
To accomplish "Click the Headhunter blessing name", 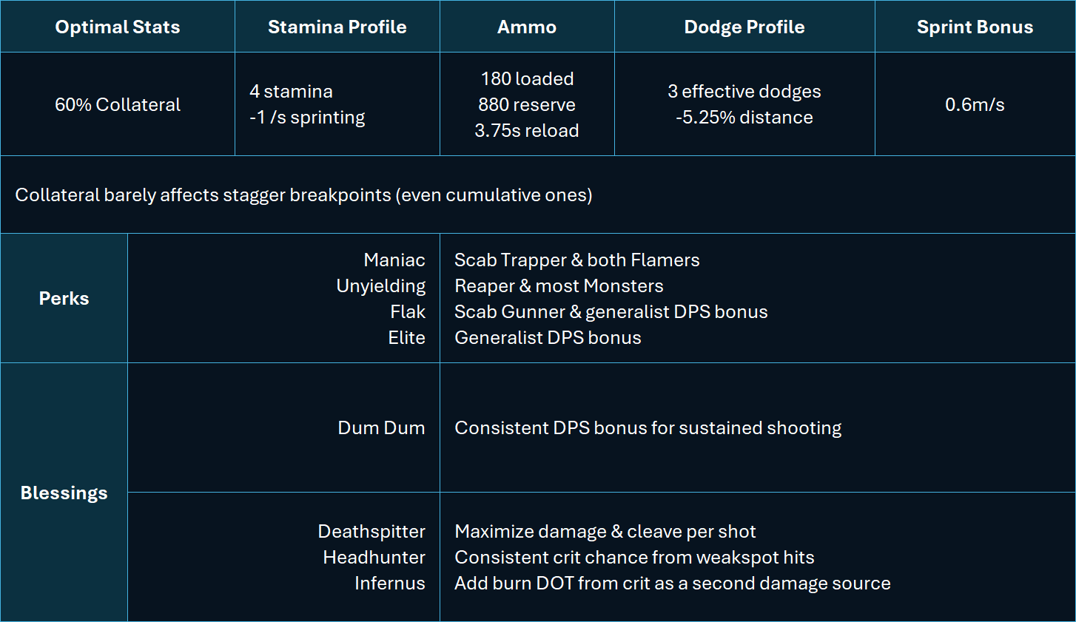I will 374,557.
